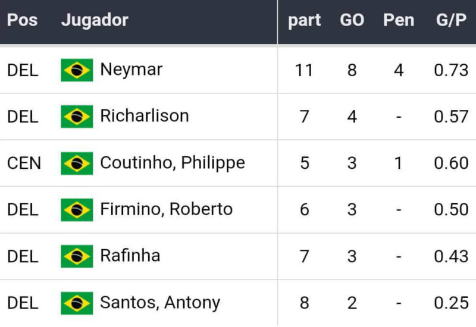
Task: Click the Brazil flag beside Neymar
Action: tap(77, 70)
